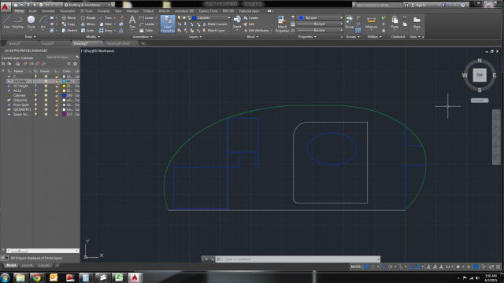This screenshot has height=283, width=504.
Task: Expand the Annotation panel
Action: (143, 37)
